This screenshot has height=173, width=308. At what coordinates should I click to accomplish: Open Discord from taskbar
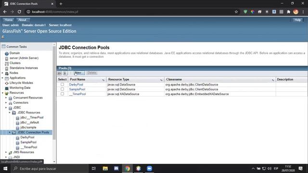[116, 169]
